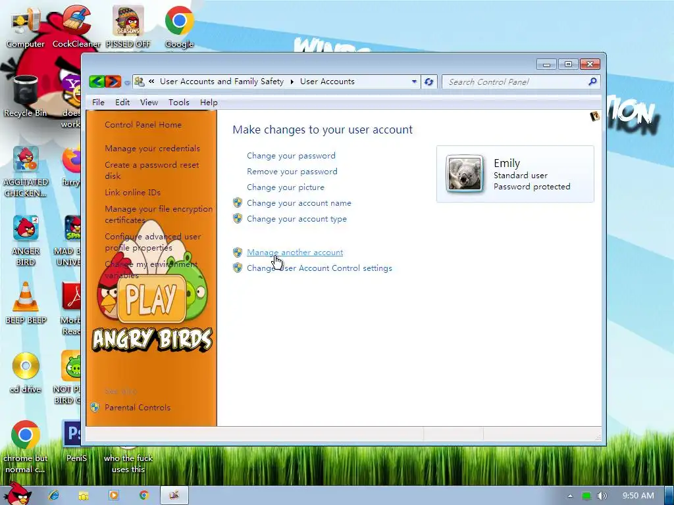Open the Recycle Bin desktop icon

coord(26,96)
